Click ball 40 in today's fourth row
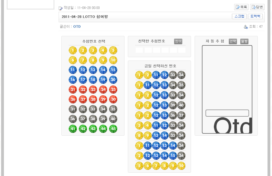Image resolution: width=272 pixels, height=176 pixels. (181, 105)
